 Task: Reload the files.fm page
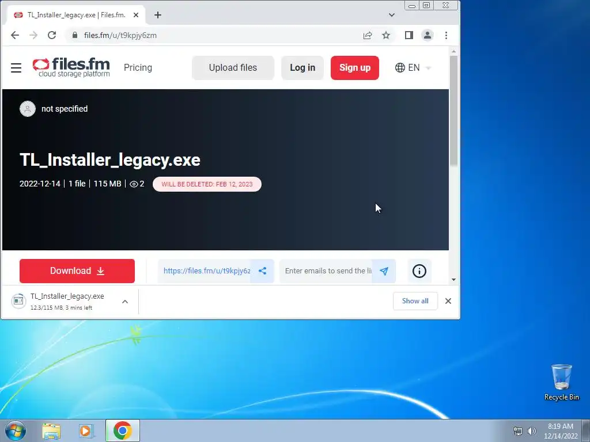tap(52, 35)
